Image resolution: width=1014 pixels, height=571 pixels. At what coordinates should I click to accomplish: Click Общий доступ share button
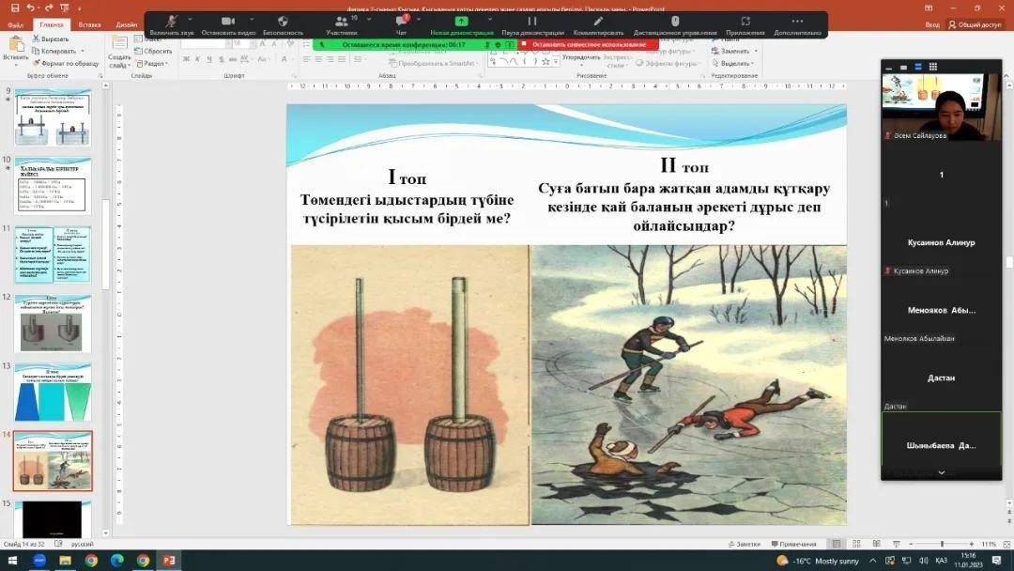point(975,24)
